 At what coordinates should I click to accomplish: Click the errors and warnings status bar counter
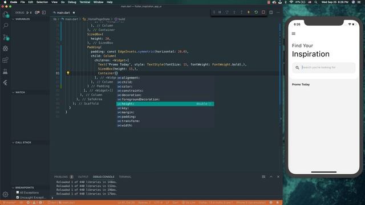pos(35,203)
